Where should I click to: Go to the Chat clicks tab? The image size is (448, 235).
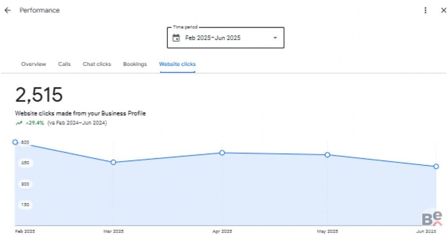tap(97, 64)
